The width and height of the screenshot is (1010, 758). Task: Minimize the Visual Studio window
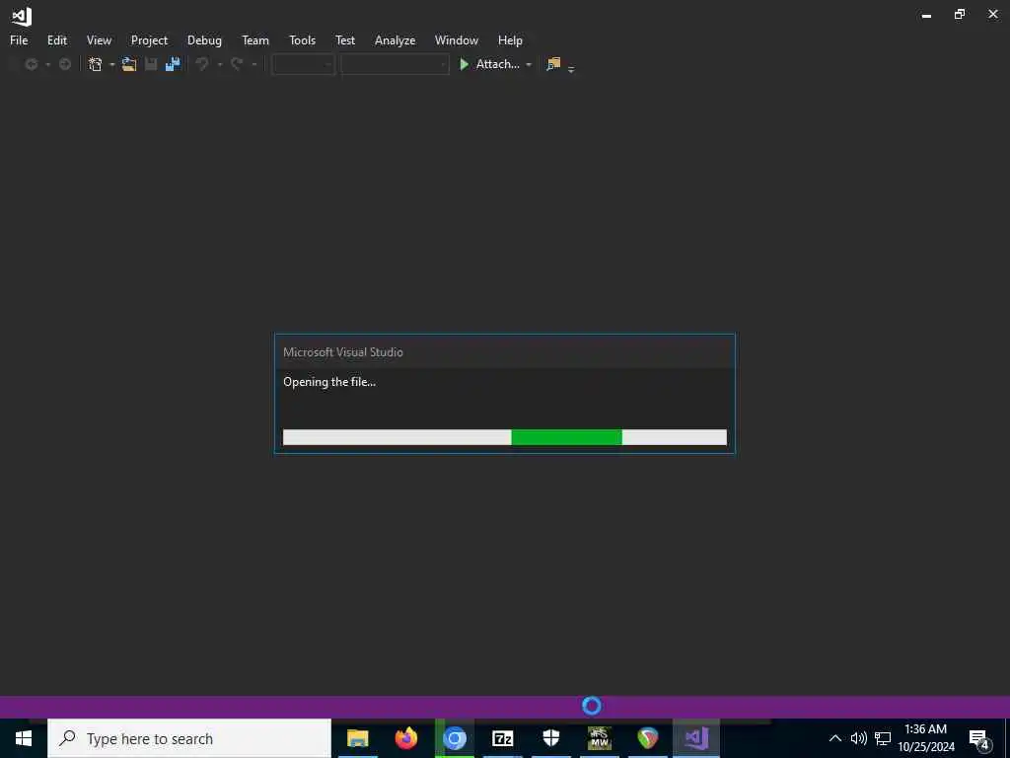926,15
